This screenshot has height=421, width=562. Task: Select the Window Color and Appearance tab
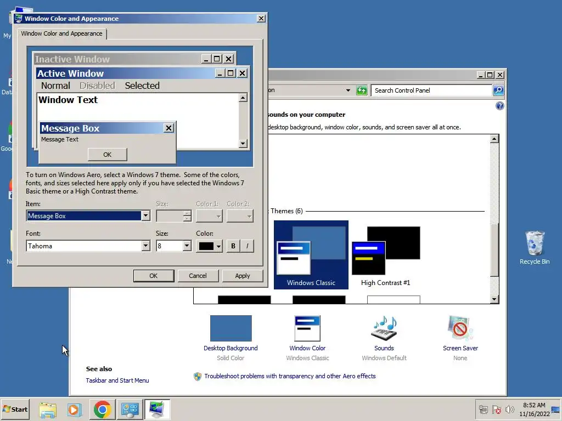pos(61,33)
